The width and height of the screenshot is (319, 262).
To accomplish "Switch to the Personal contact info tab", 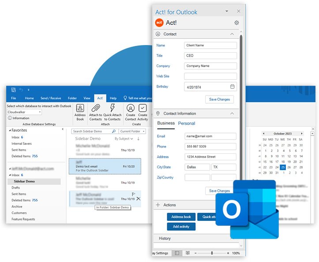I will point(187,123).
